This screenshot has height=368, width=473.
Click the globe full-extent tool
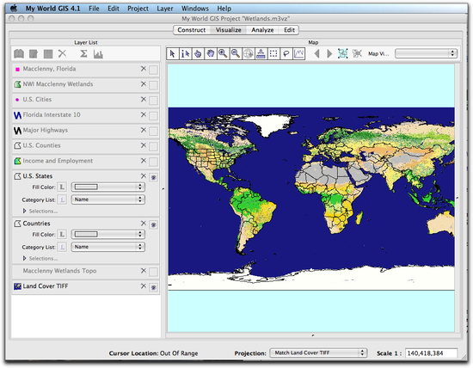pyautogui.click(x=249, y=53)
